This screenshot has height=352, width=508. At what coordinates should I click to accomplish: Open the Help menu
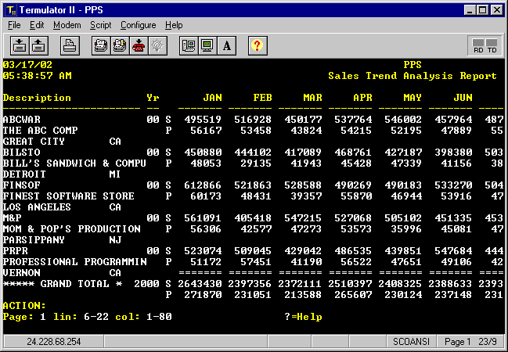[x=174, y=25]
